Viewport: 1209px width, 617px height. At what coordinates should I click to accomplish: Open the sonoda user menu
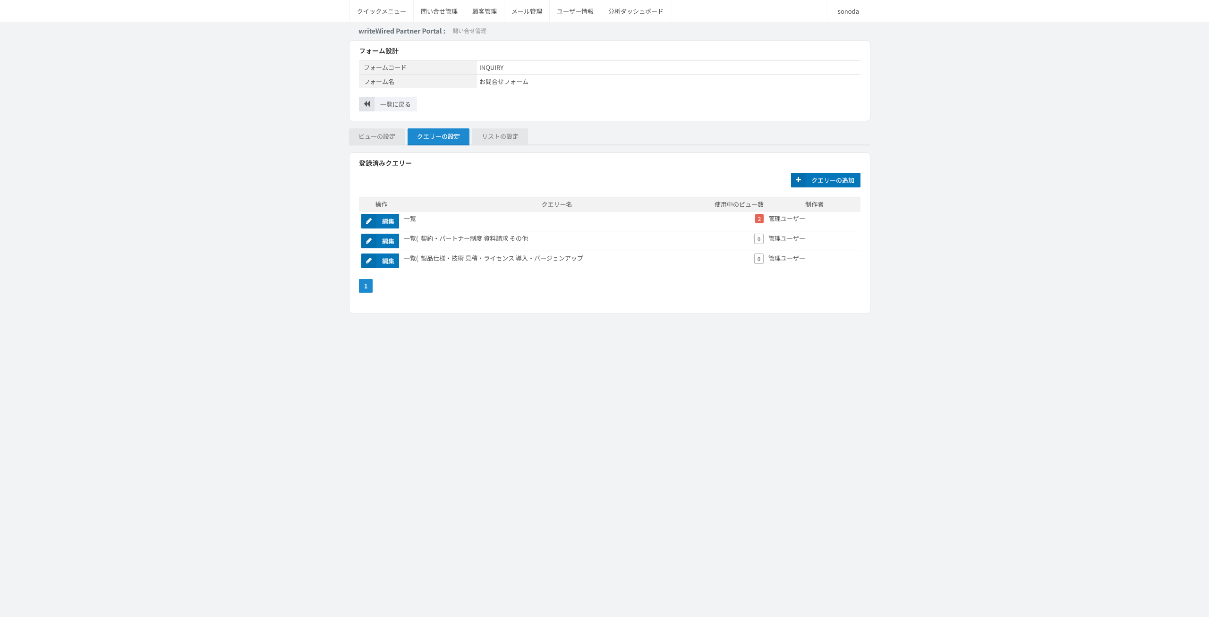point(848,11)
